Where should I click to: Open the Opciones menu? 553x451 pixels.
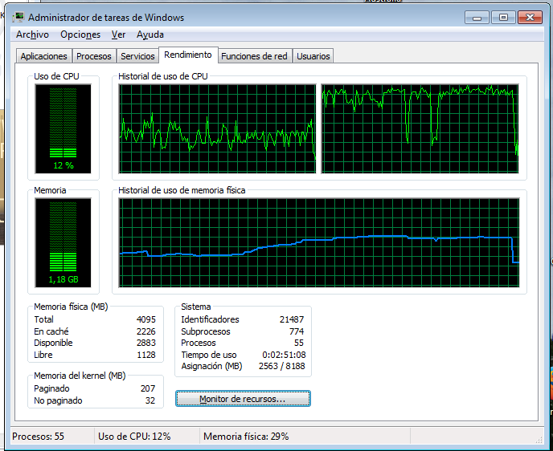click(80, 35)
